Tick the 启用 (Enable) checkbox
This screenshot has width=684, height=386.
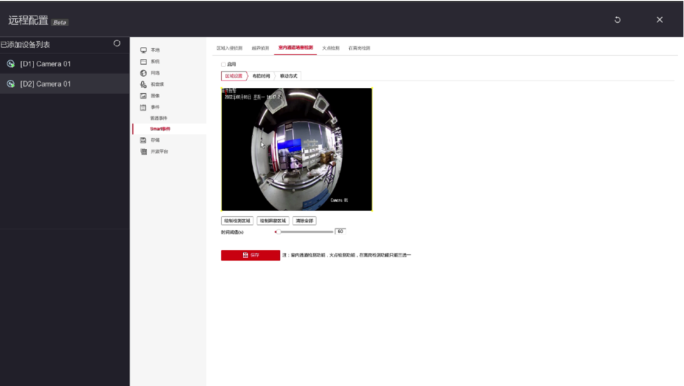pyautogui.click(x=223, y=64)
